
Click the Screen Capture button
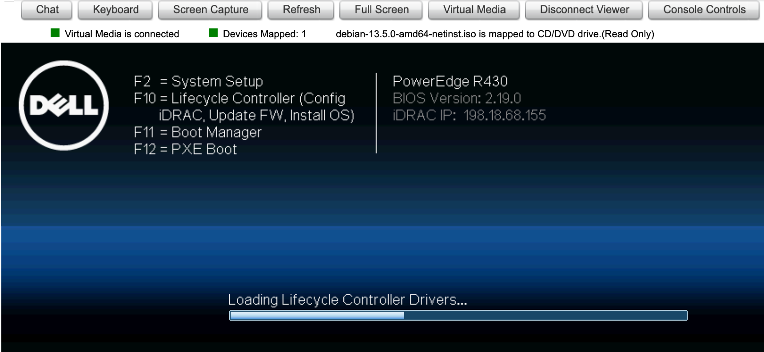[x=210, y=10]
